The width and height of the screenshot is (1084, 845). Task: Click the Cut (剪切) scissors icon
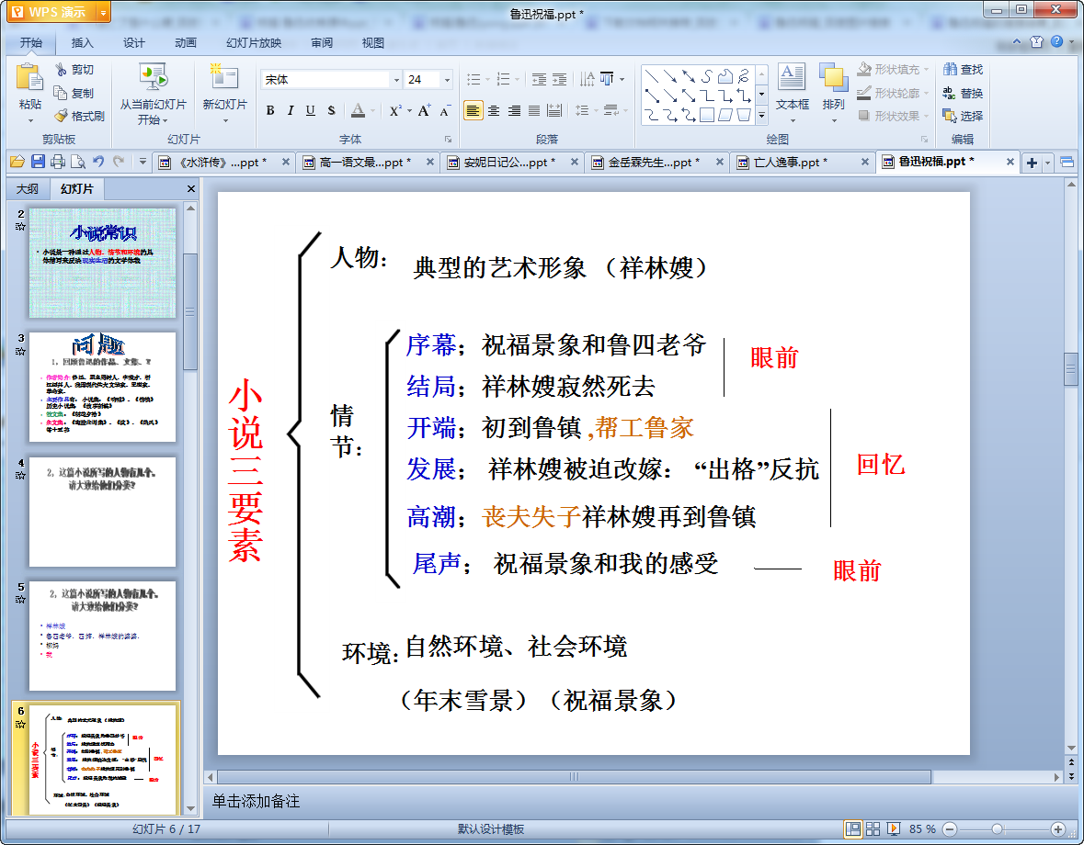(x=61, y=69)
